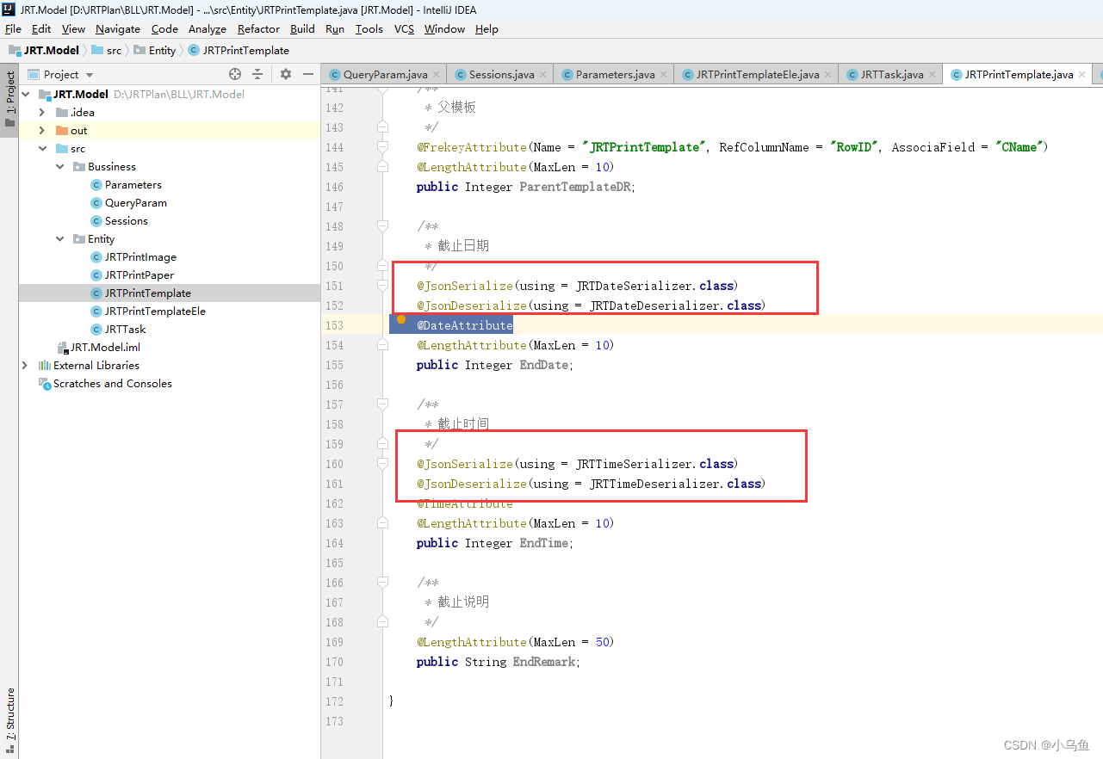
Task: Close the QueryParam.java tab
Action: click(x=437, y=75)
